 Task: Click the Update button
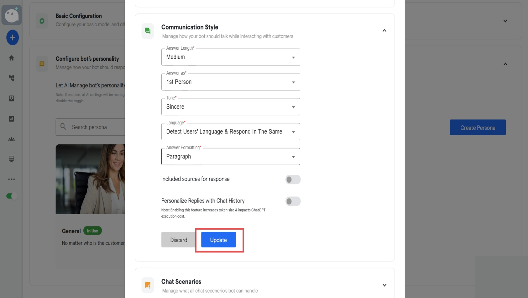218,240
